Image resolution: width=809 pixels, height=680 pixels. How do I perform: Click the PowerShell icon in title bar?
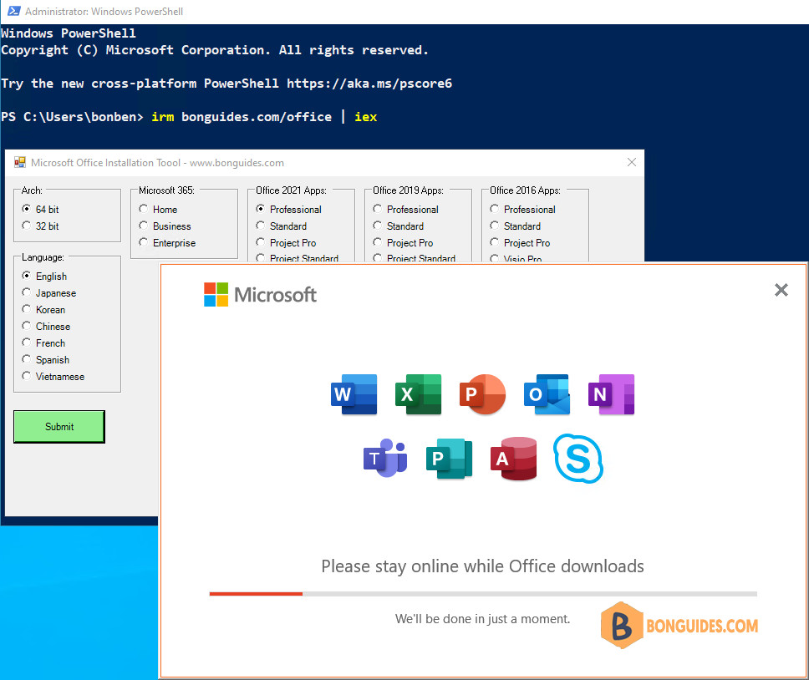click(13, 11)
